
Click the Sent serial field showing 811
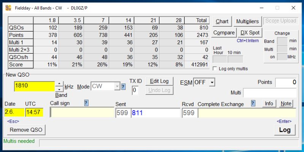[x=156, y=113]
